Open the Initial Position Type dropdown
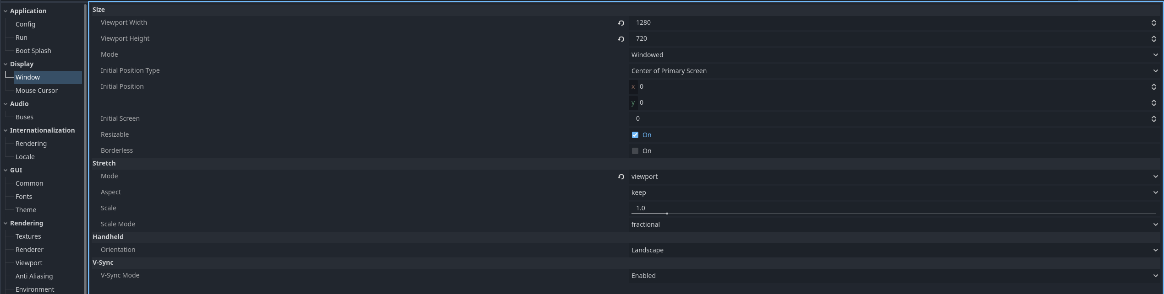Screen dimensions: 1164x294 point(893,71)
